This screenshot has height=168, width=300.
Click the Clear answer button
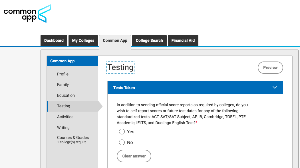click(134, 156)
